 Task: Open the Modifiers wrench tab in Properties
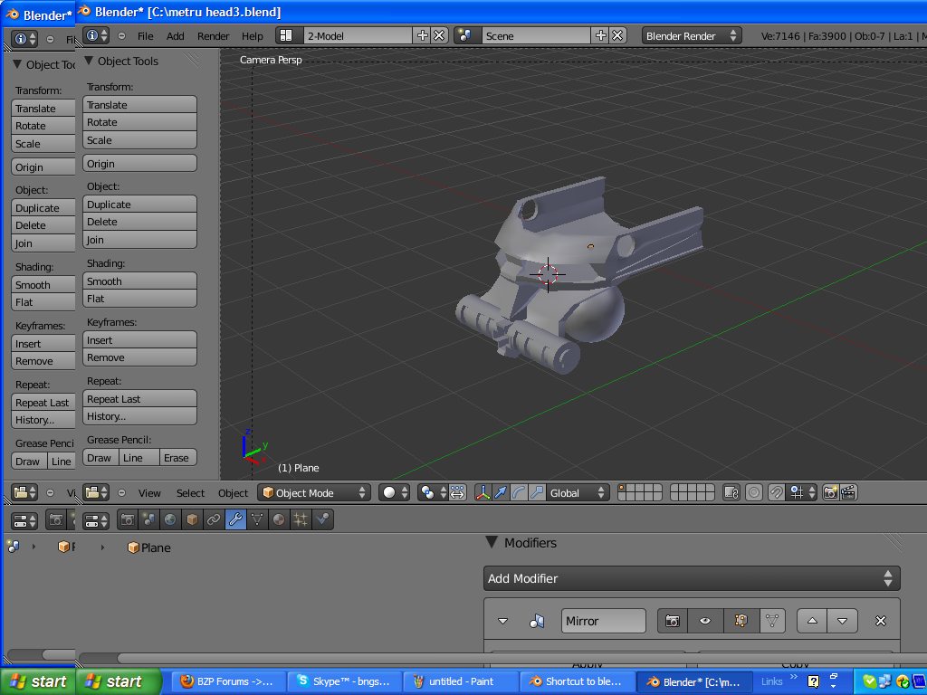pos(235,519)
